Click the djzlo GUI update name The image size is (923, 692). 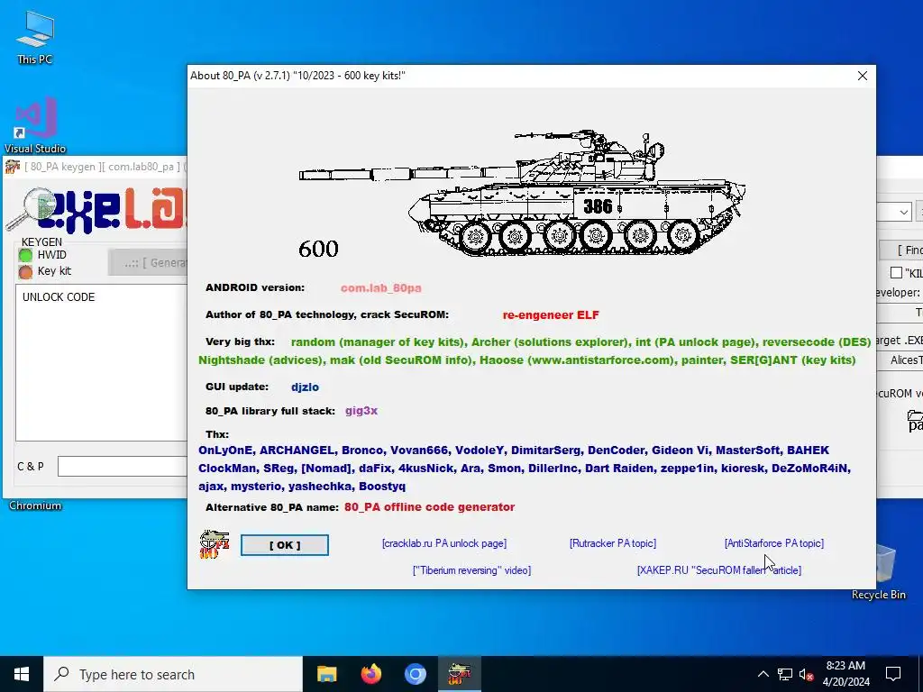305,387
